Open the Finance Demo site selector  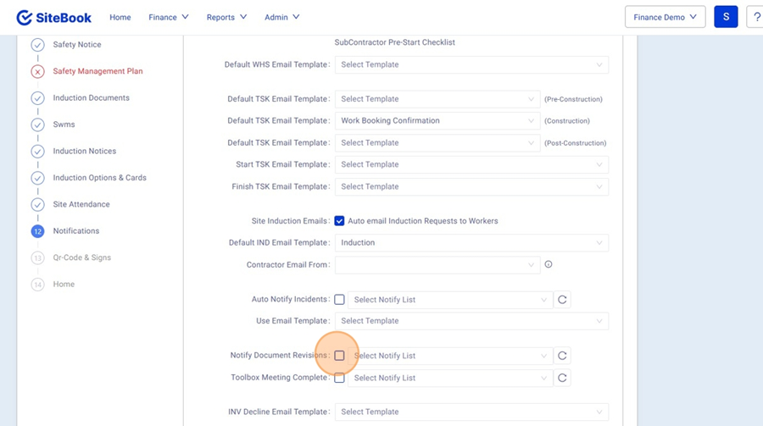click(x=665, y=17)
